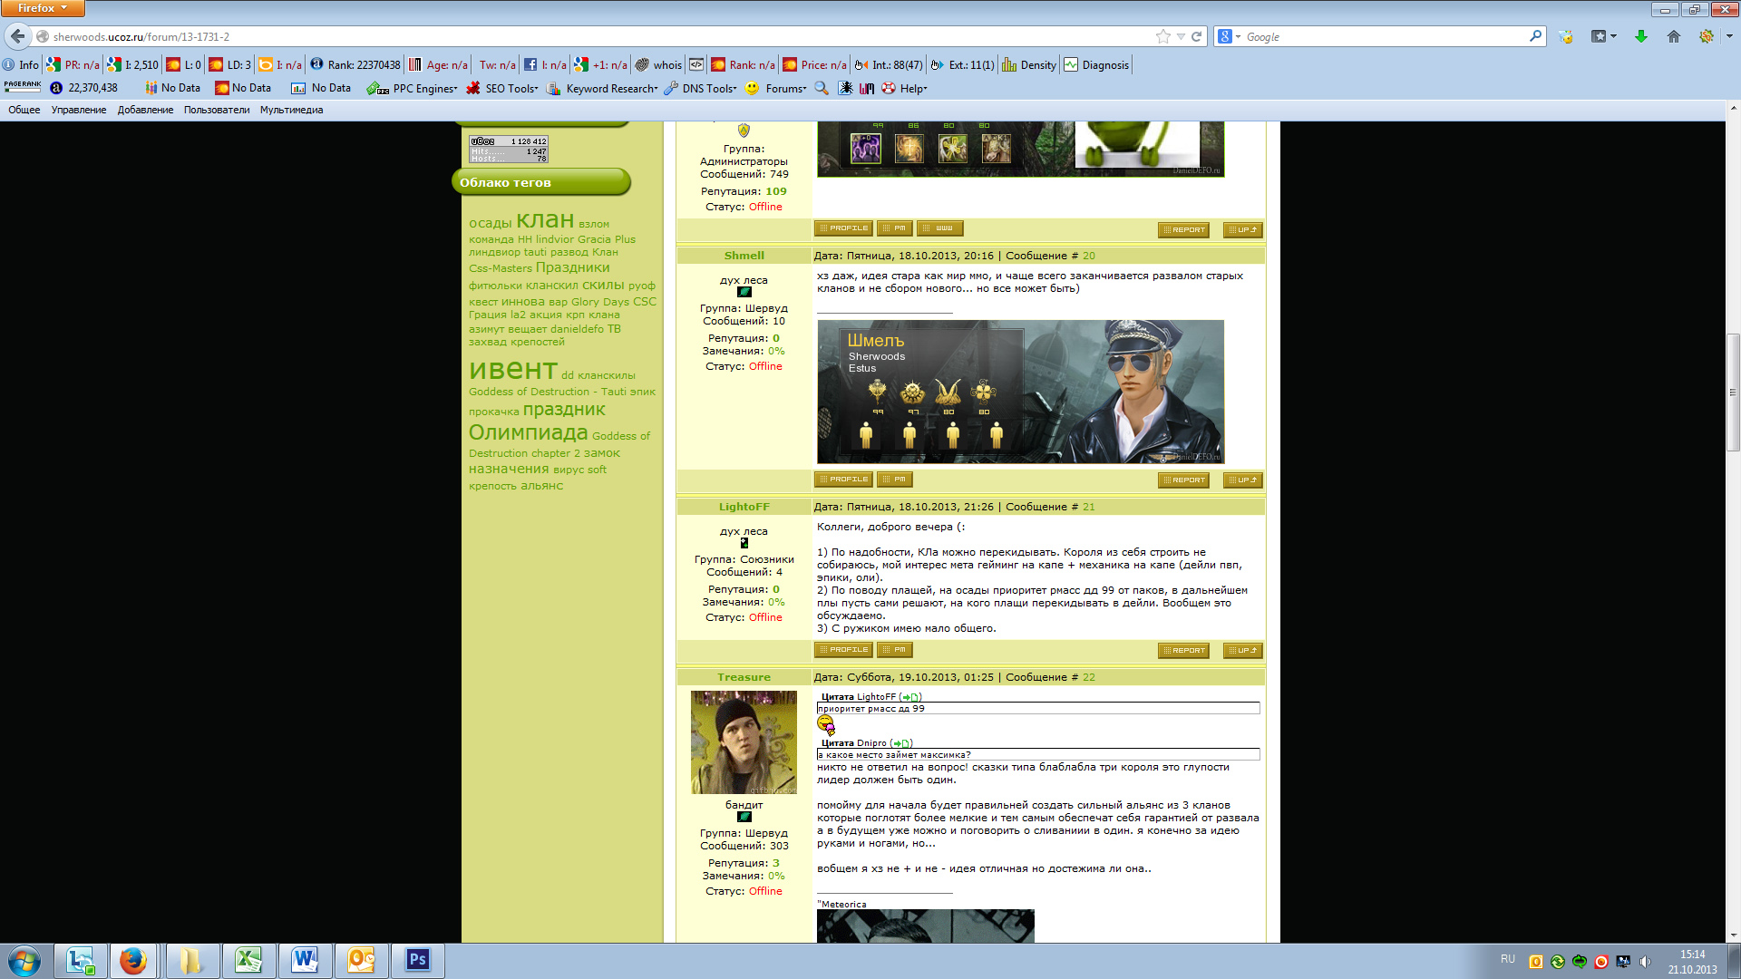Click the green downloads arrow icon
Screen dimensions: 1741x979
coord(1640,36)
